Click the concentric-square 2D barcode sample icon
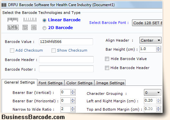The height and width of the screenshot is (120, 170). 25,27
